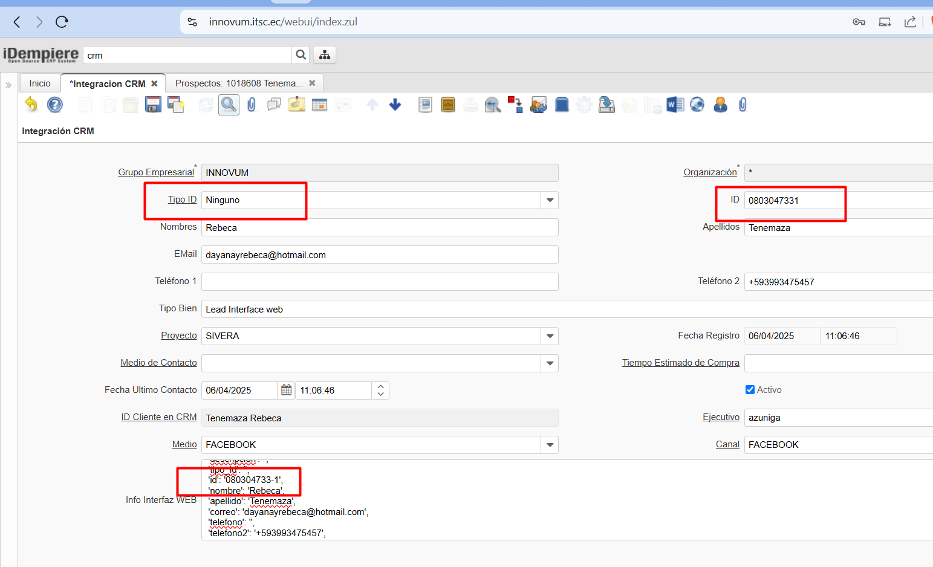The image size is (933, 567).
Task: Click the Find Record magnifier icon
Action: [229, 105]
